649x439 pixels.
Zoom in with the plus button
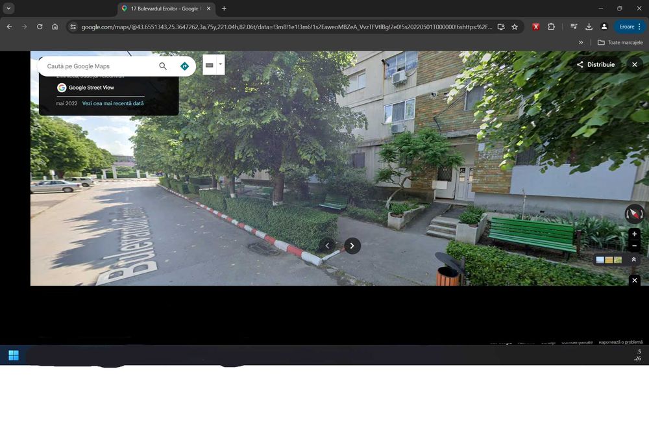pos(634,234)
